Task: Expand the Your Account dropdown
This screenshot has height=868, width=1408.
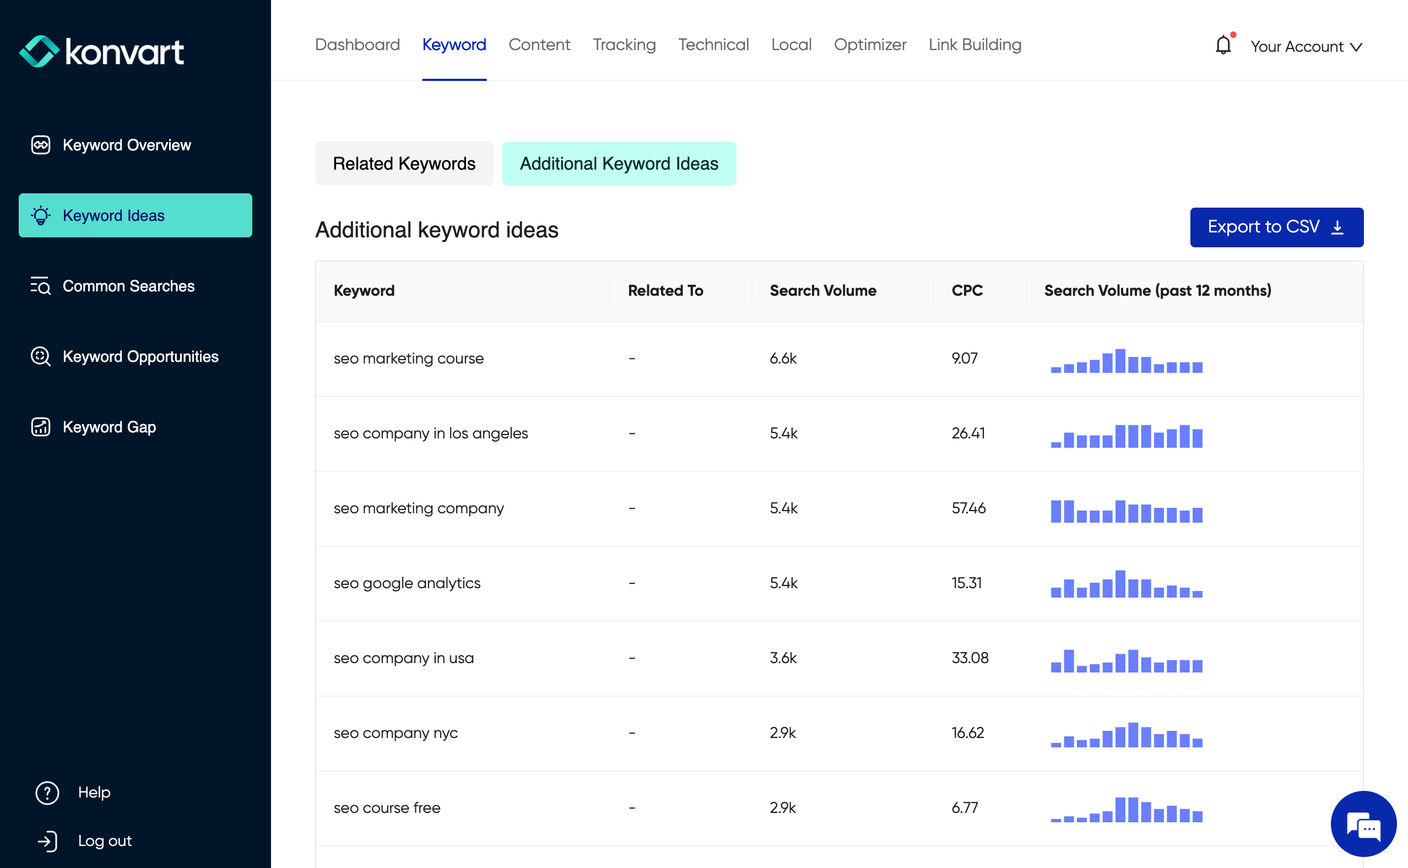Action: tap(1306, 46)
